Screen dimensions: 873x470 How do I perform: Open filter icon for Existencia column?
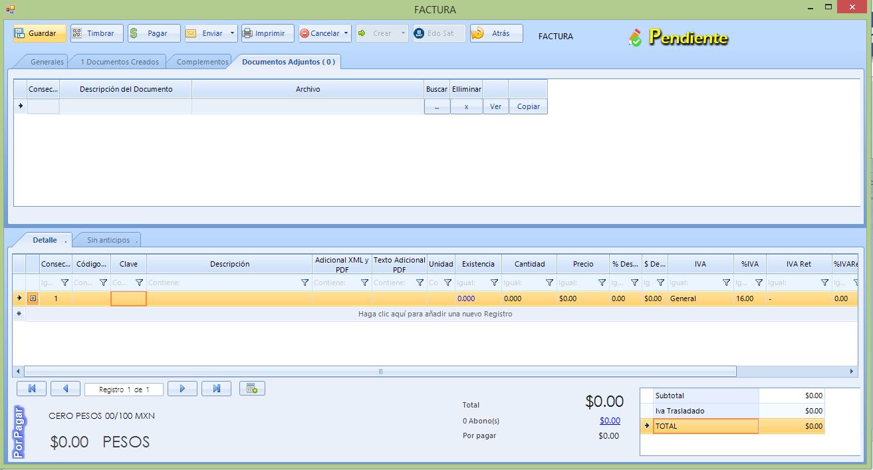pyautogui.click(x=494, y=283)
